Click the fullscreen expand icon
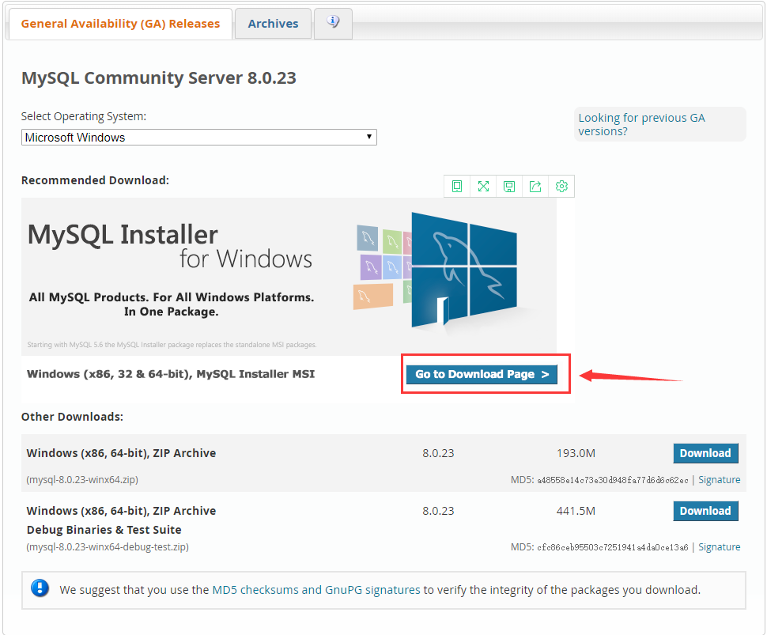The image size is (767, 635). (483, 186)
